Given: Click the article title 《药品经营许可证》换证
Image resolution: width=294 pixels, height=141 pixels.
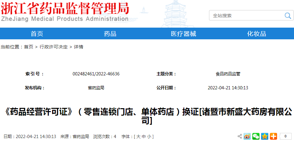Looking at the screenshot, I should click(147, 117).
